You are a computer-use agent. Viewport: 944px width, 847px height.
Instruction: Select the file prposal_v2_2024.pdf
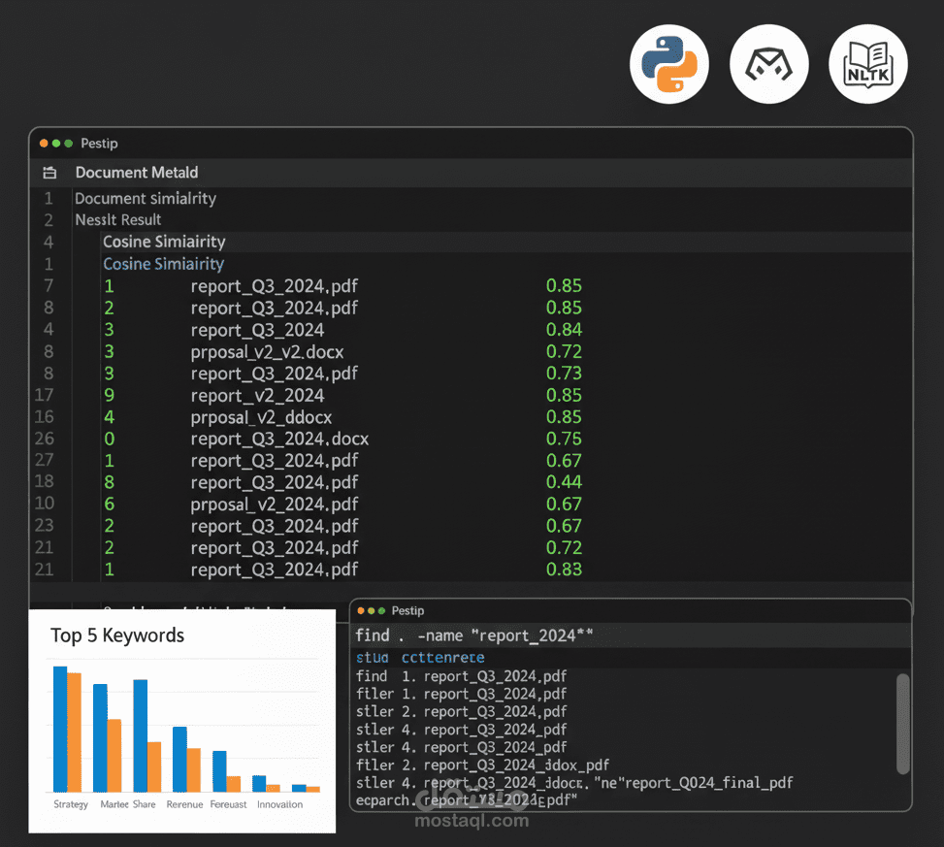[274, 504]
